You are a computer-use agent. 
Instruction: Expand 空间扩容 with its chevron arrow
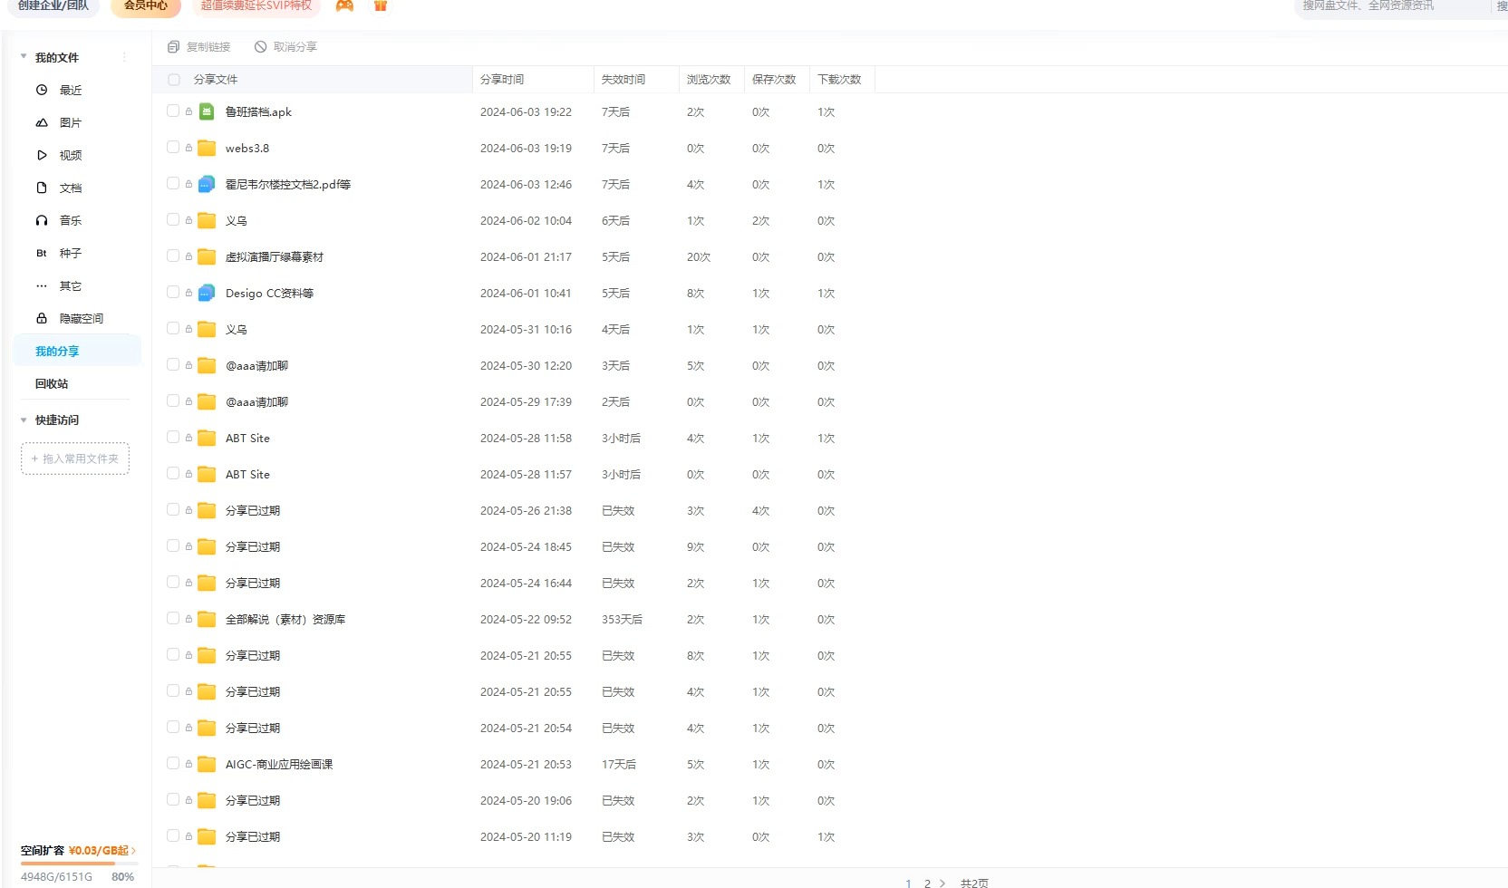133,850
